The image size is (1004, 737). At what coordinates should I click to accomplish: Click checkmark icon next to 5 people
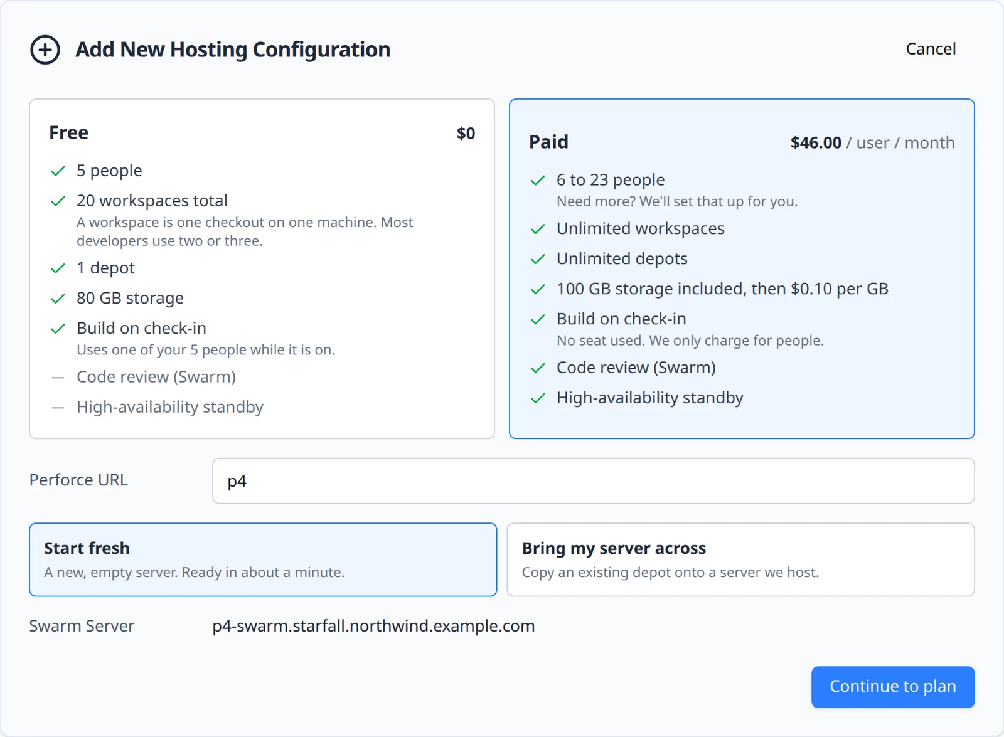pyautogui.click(x=58, y=171)
